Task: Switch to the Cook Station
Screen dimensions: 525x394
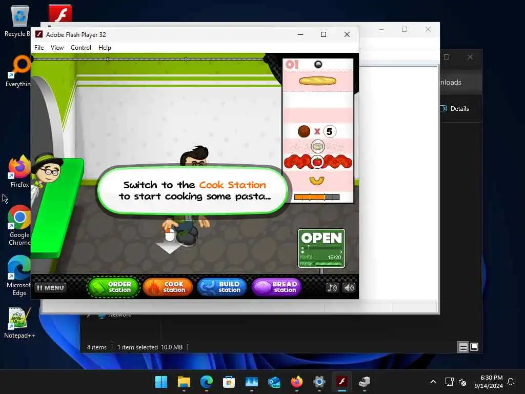Action: coord(168,287)
